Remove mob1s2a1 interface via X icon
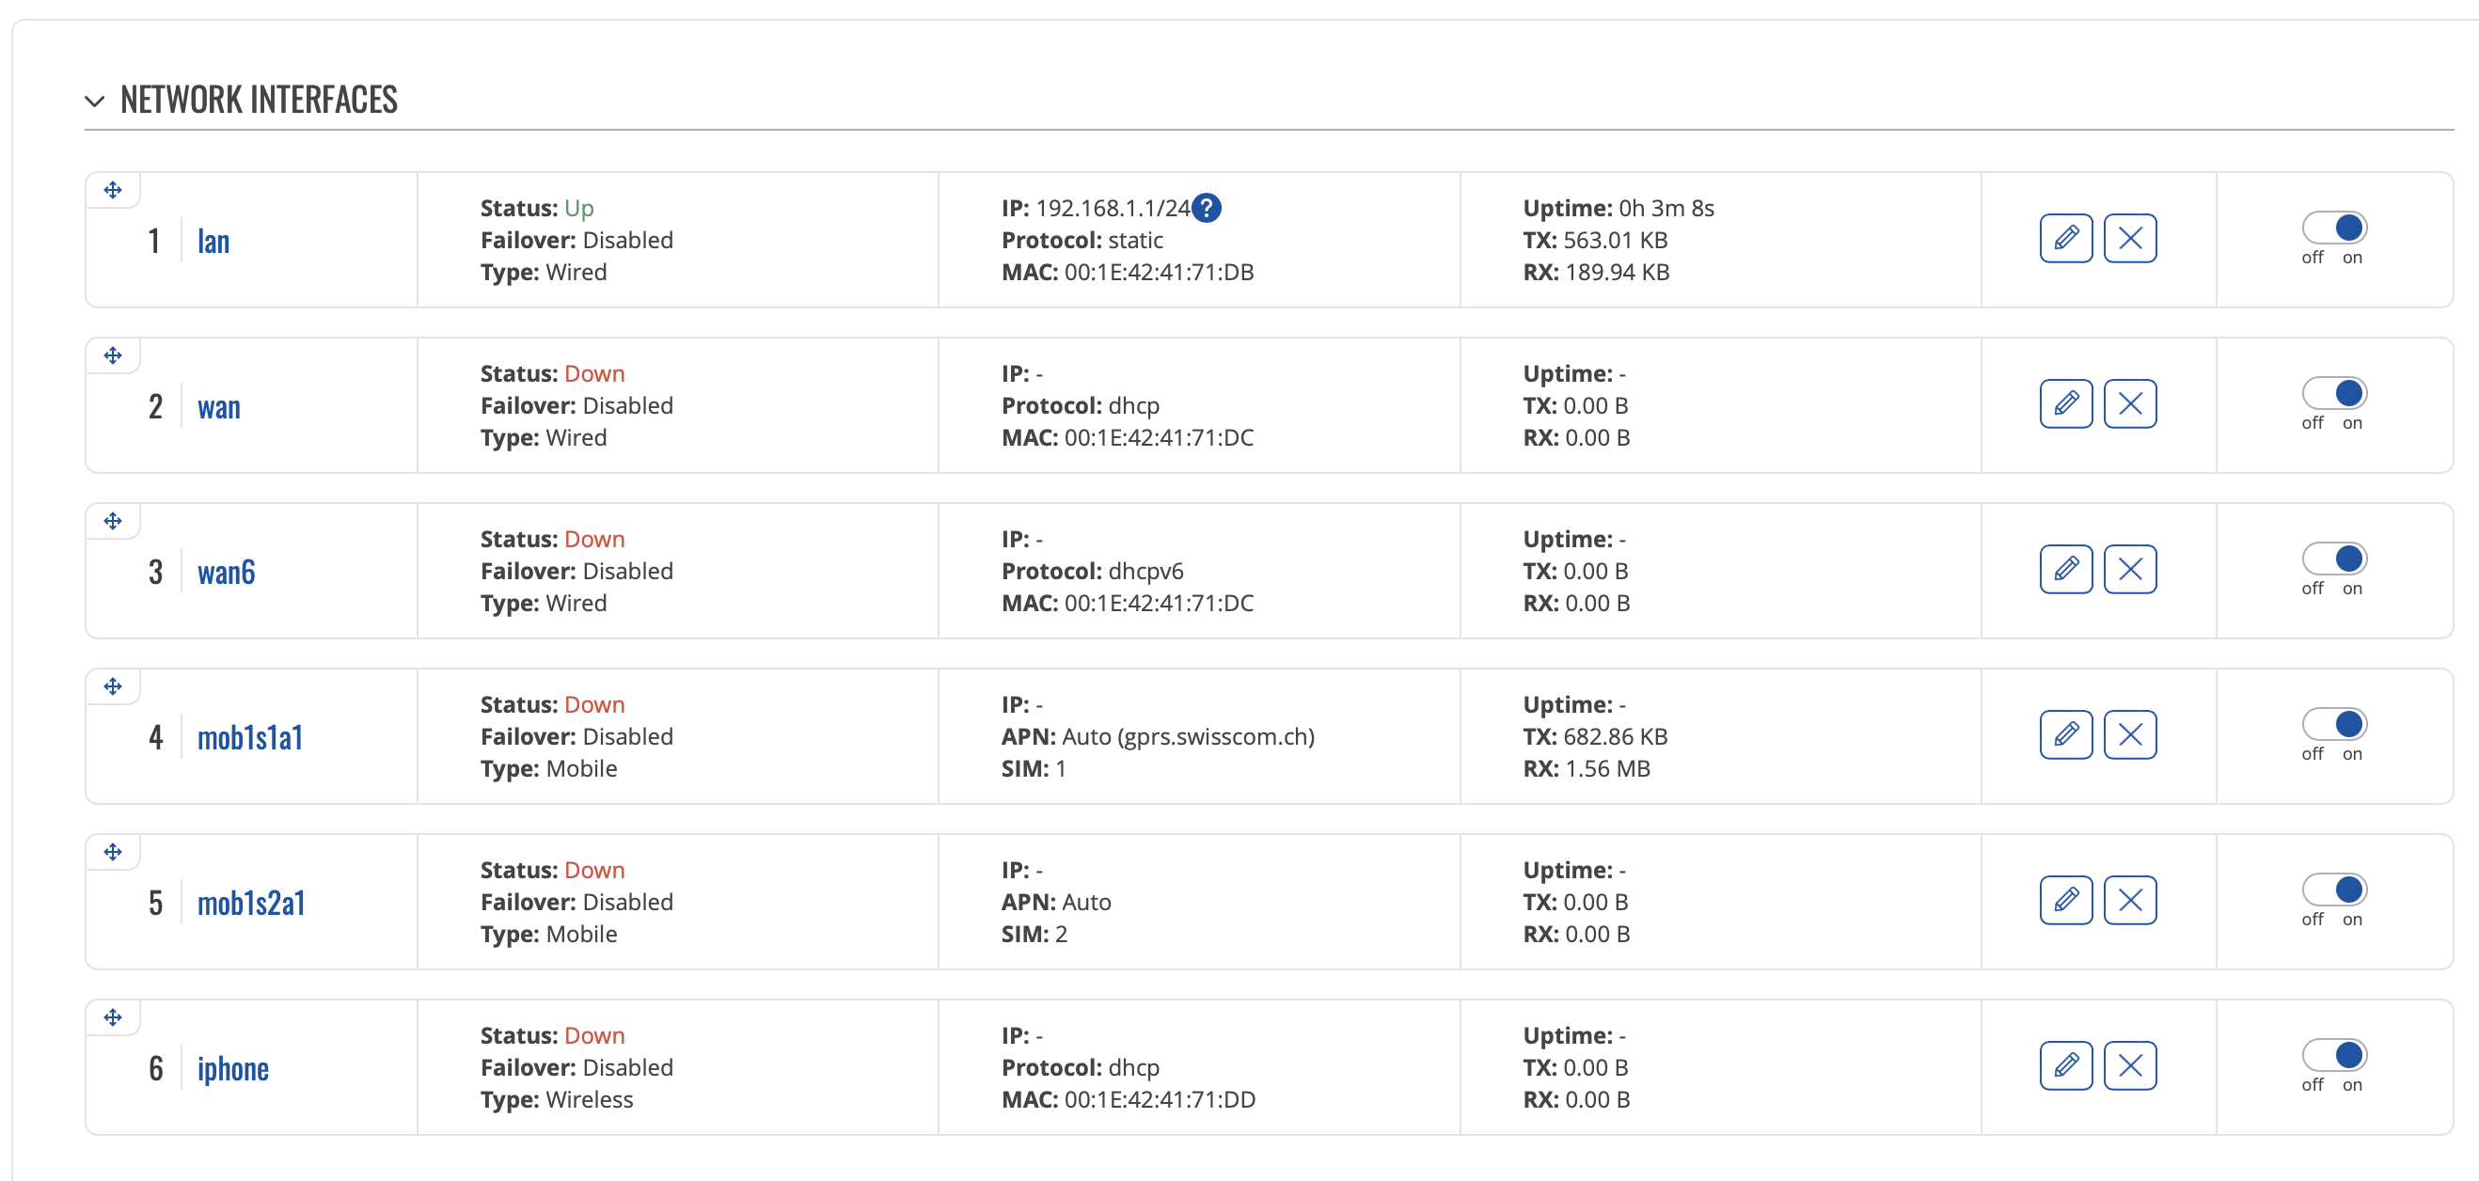This screenshot has width=2479, height=1181. pyautogui.click(x=2130, y=900)
